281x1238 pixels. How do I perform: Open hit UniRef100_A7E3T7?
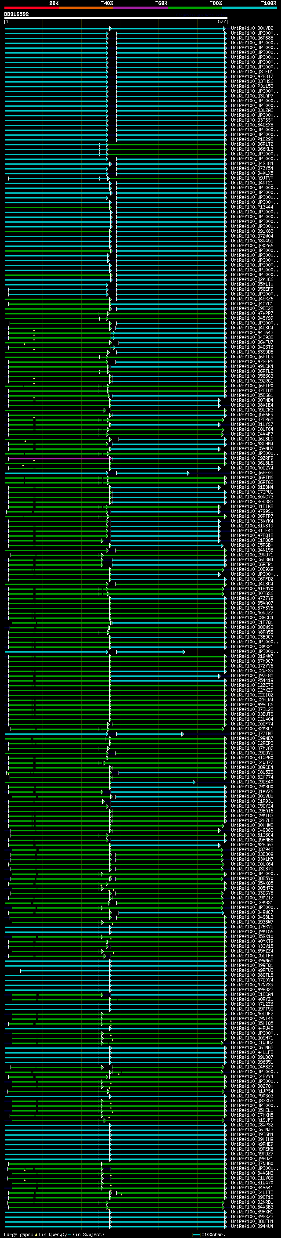pos(252,76)
